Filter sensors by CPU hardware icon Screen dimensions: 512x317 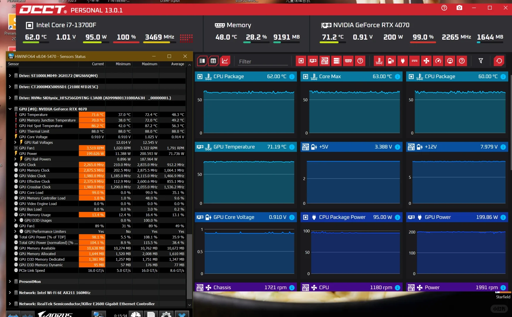point(301,61)
